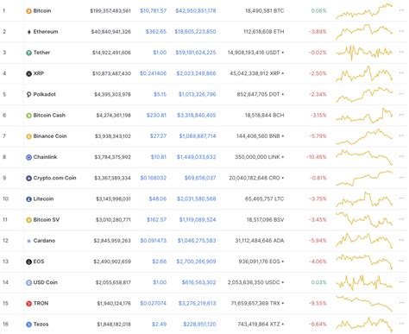Click USD Coin price $1.00
This screenshot has width=409, height=334.
[160, 282]
